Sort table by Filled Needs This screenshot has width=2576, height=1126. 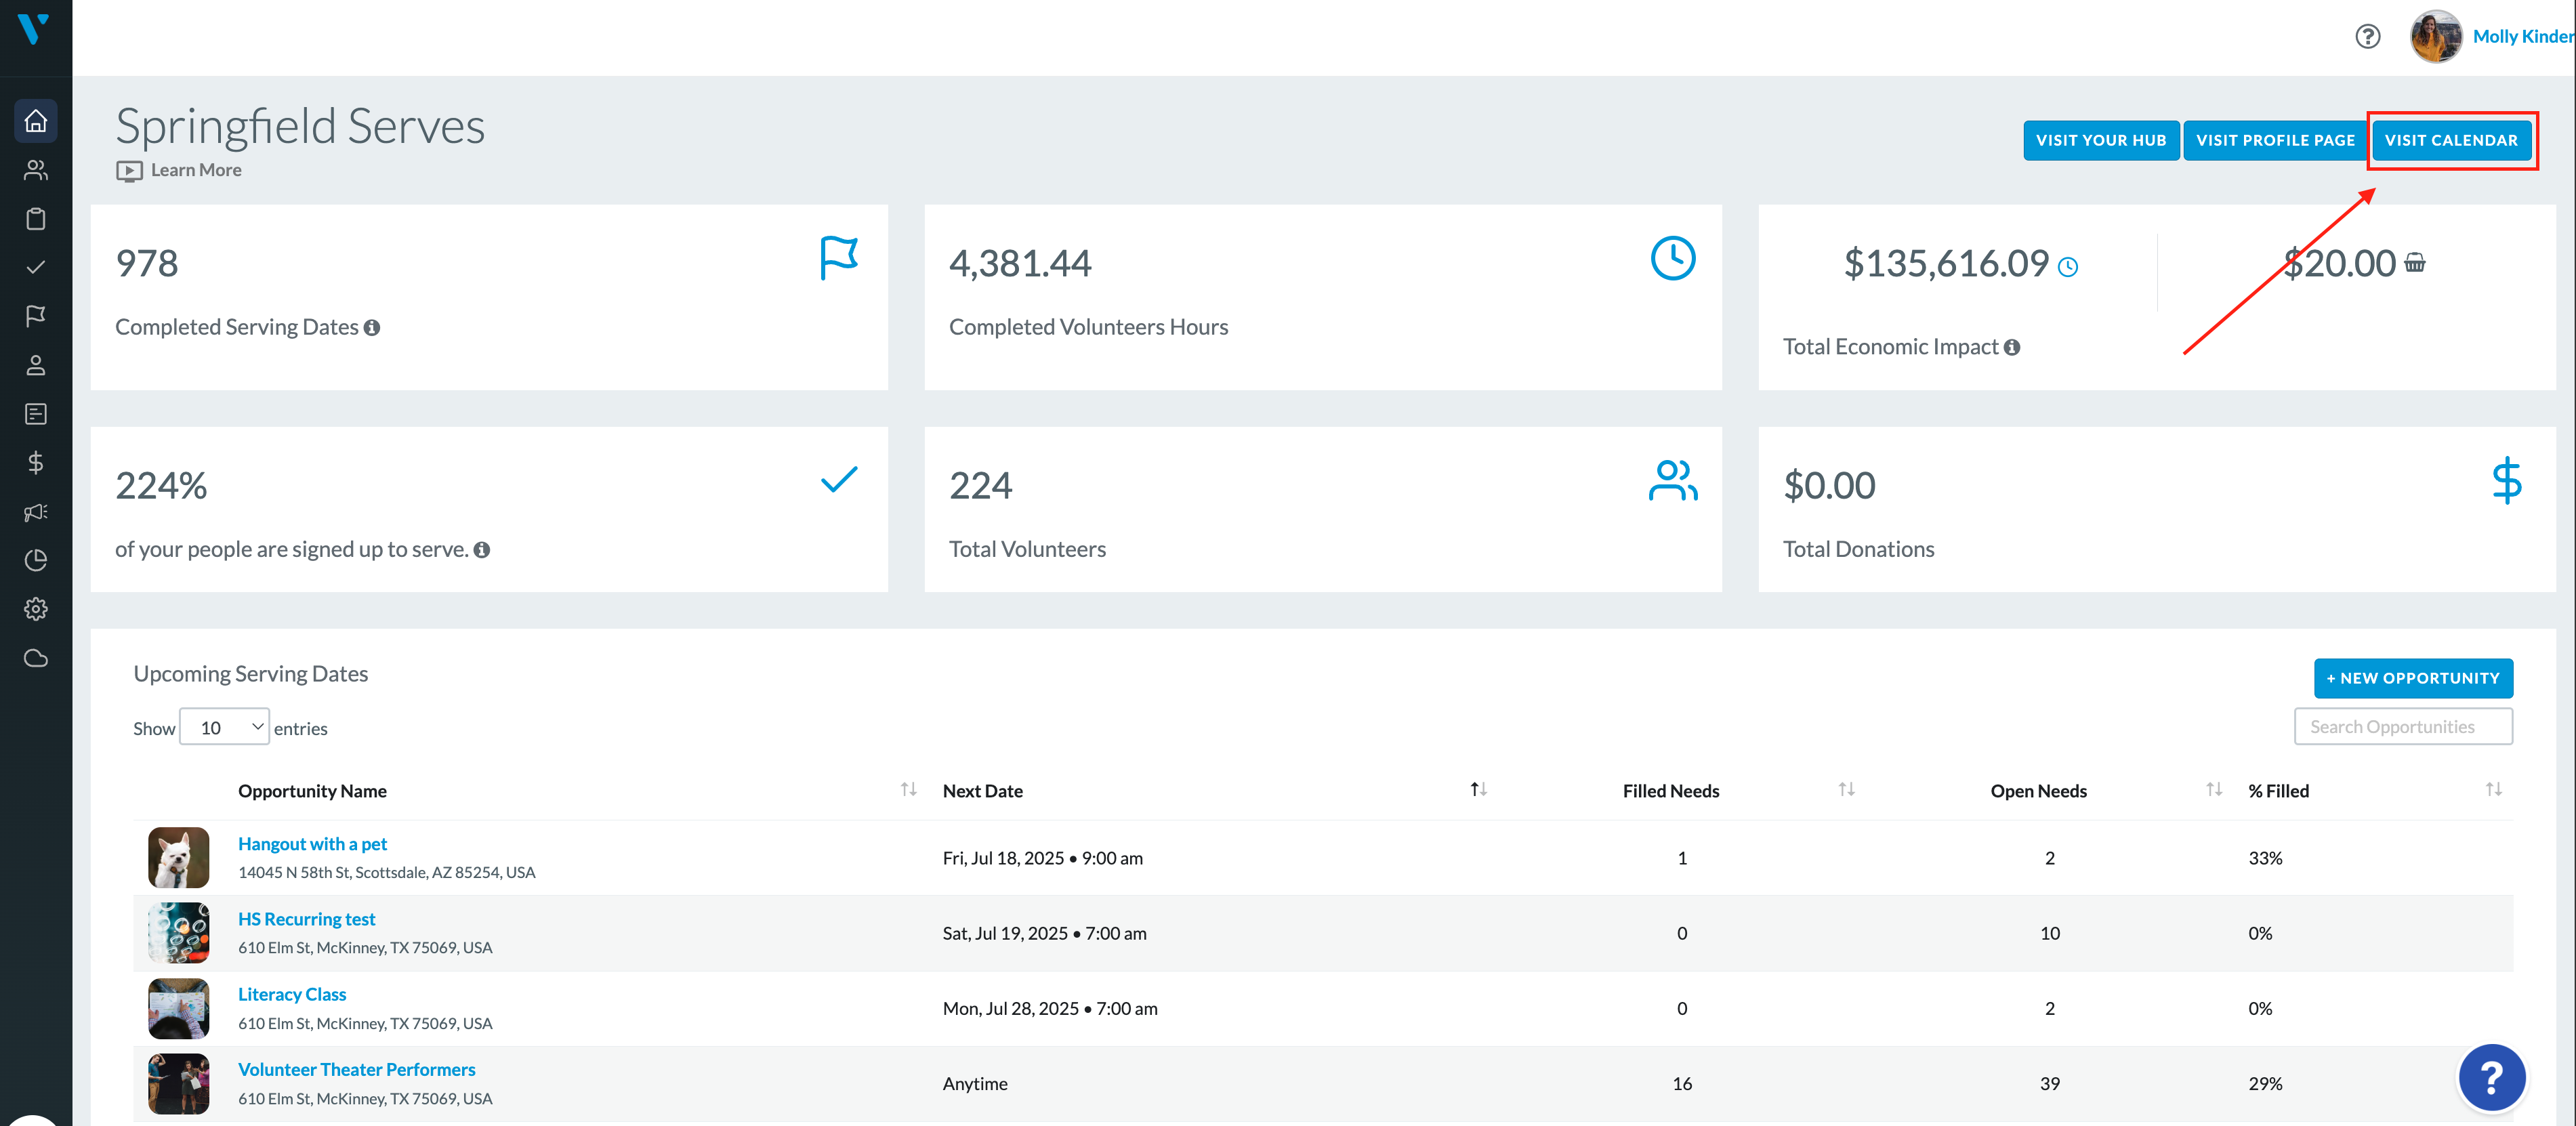point(1846,790)
